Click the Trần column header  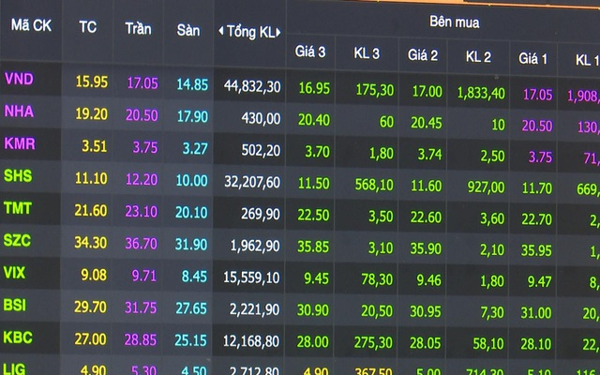pos(138,29)
